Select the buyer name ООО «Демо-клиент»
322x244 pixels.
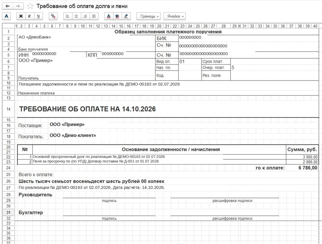(73, 135)
